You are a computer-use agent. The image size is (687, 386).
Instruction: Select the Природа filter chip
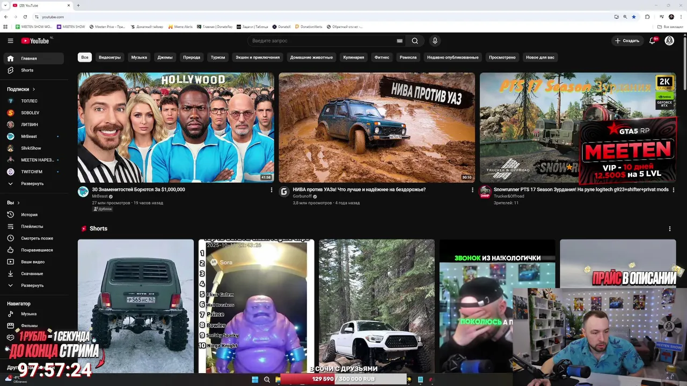pos(192,57)
